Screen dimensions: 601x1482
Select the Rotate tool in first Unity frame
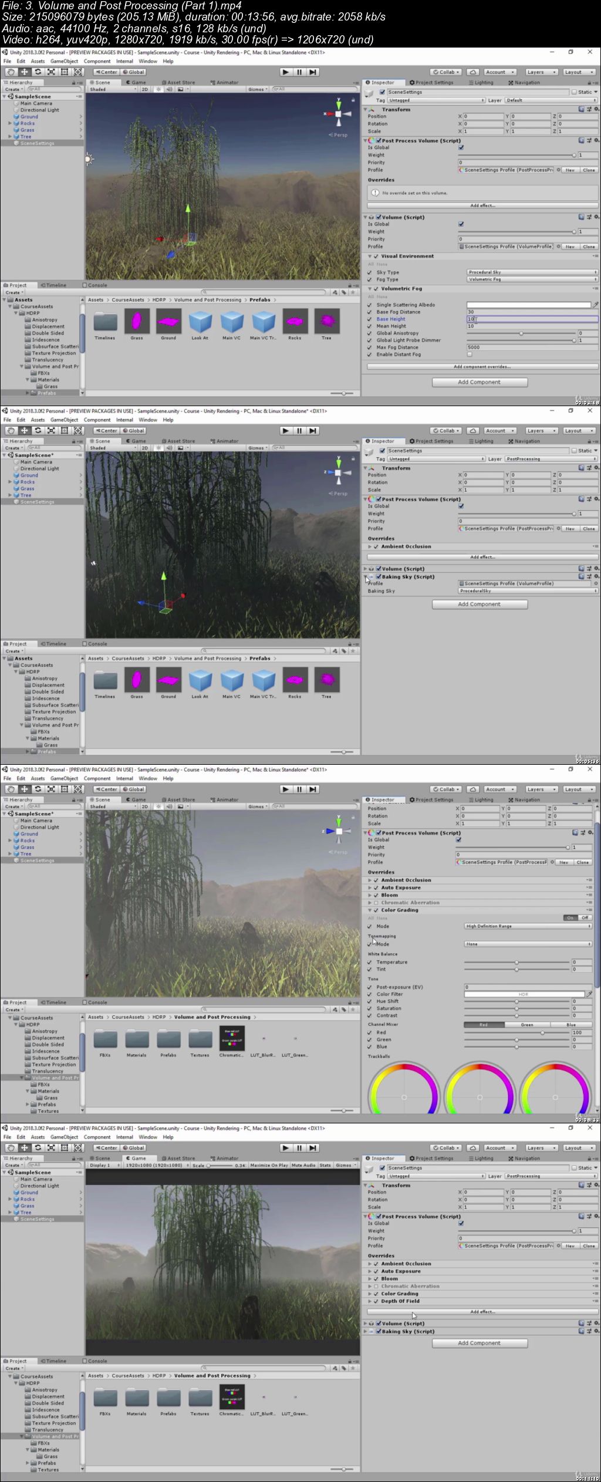click(x=38, y=72)
